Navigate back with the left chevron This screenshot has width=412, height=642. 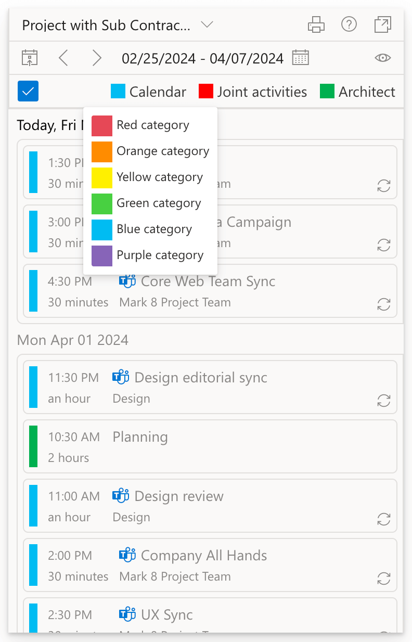point(63,58)
